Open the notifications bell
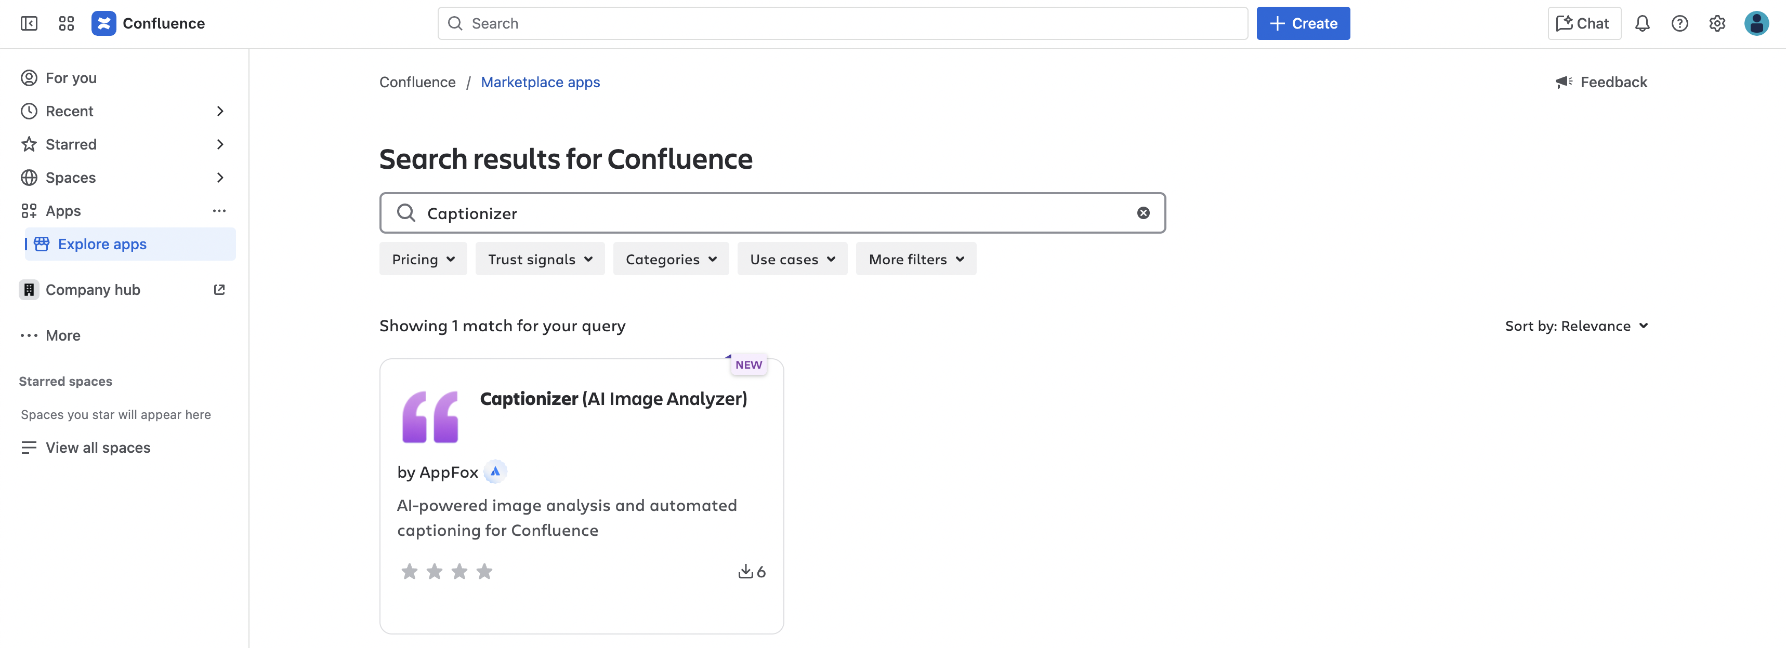 pos(1642,23)
